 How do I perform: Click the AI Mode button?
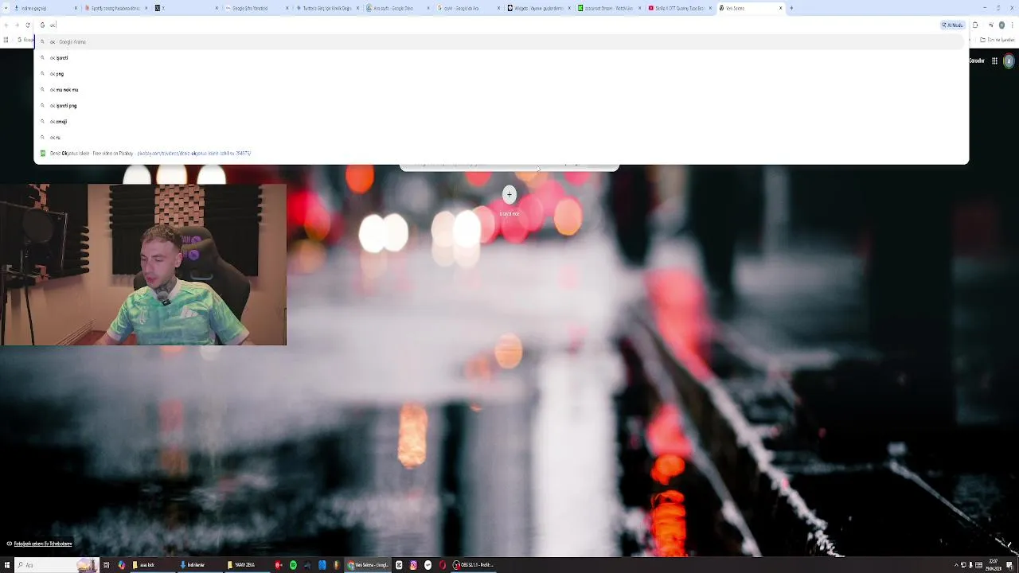pos(953,25)
